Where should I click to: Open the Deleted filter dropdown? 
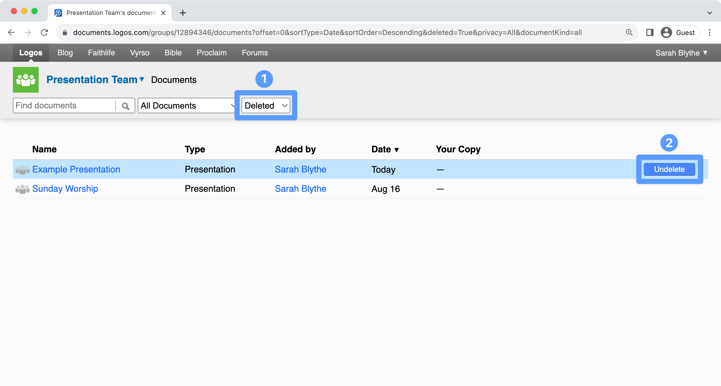pyautogui.click(x=266, y=106)
